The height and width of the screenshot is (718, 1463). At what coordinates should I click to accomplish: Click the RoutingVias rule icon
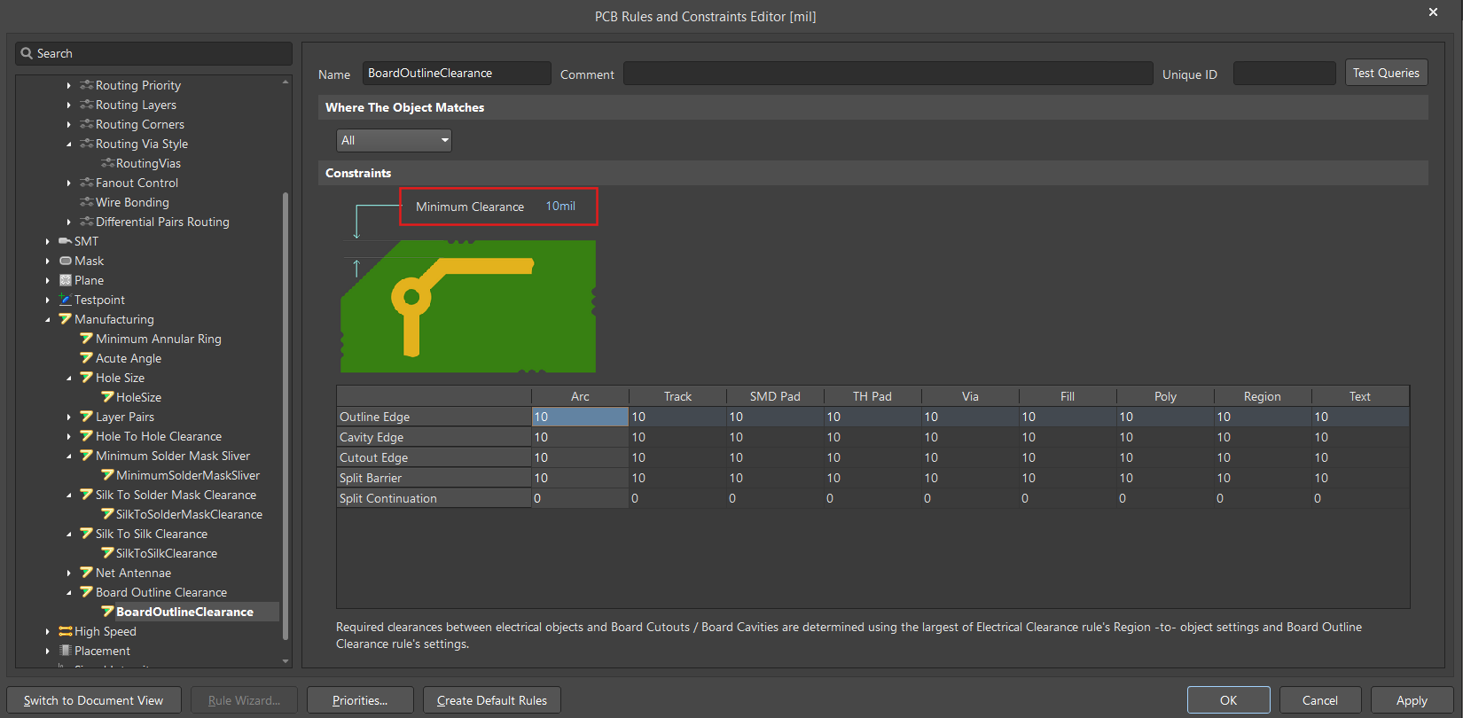(107, 163)
